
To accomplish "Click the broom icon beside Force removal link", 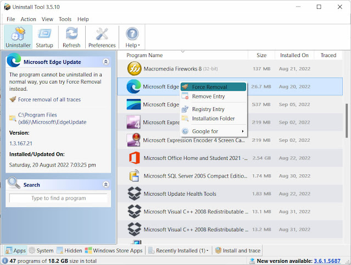I will (13, 99).
